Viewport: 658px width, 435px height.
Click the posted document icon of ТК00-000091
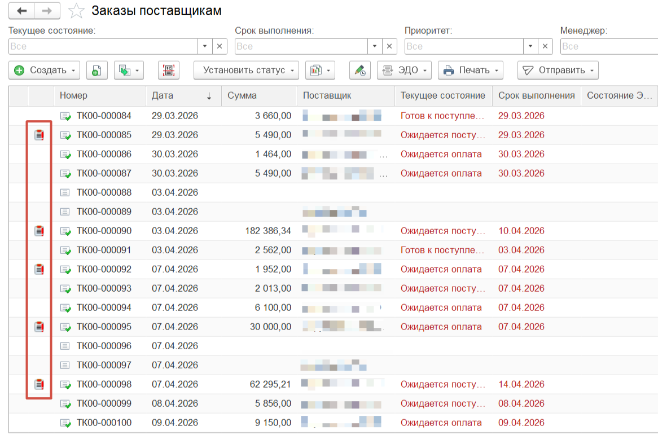click(x=65, y=251)
